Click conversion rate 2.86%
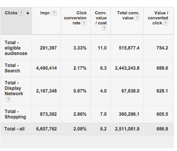 click(x=80, y=114)
